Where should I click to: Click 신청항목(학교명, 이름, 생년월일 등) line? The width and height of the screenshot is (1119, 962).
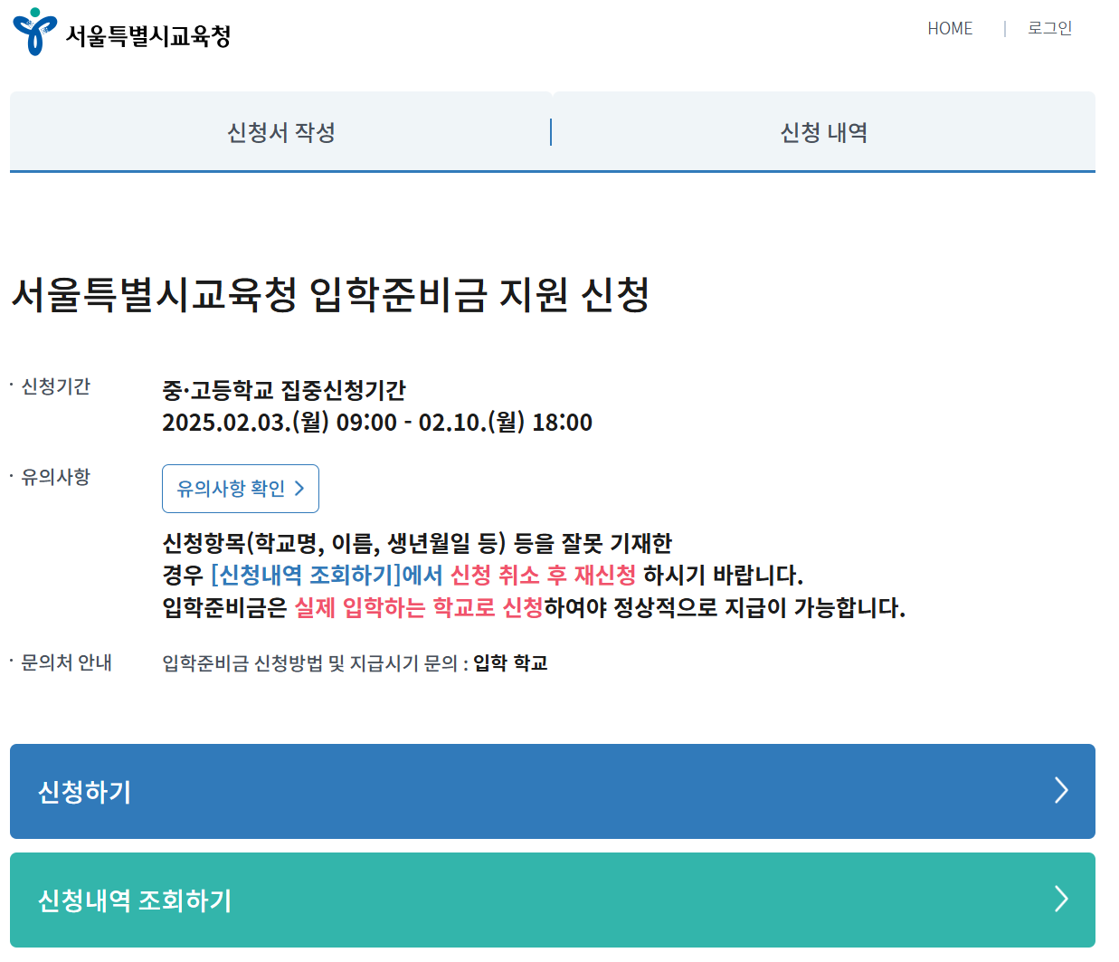[417, 543]
